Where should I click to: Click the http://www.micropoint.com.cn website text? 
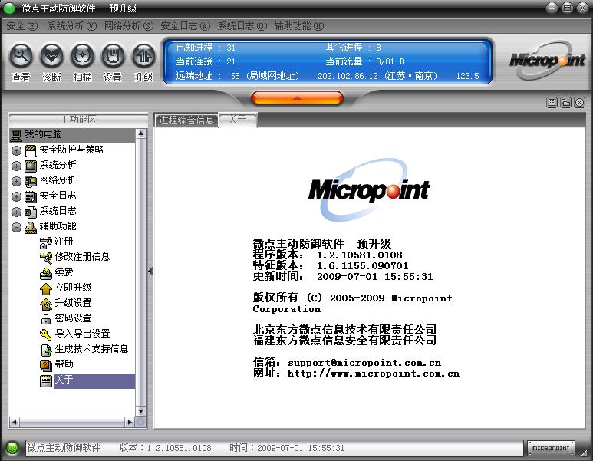(x=374, y=374)
